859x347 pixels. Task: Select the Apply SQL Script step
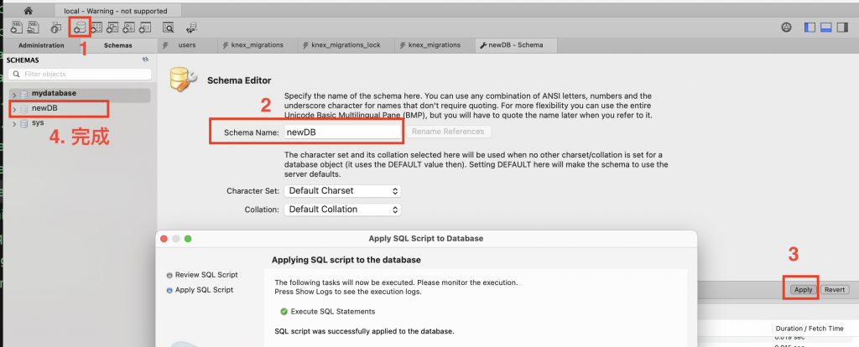click(x=200, y=290)
